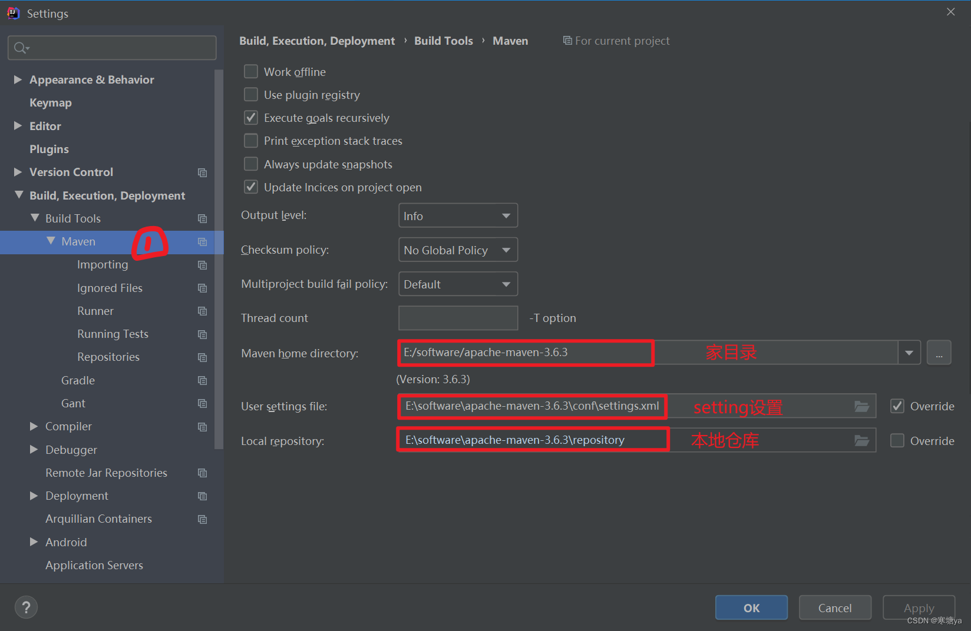Expand the Compiler node arrow

pyautogui.click(x=34, y=426)
